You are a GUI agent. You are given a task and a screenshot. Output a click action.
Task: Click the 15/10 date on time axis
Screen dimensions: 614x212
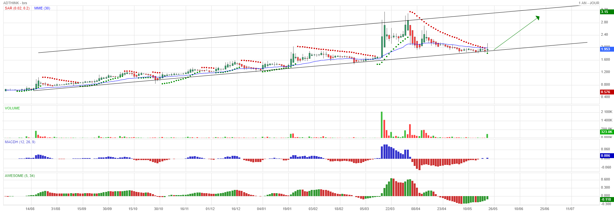click(133, 209)
